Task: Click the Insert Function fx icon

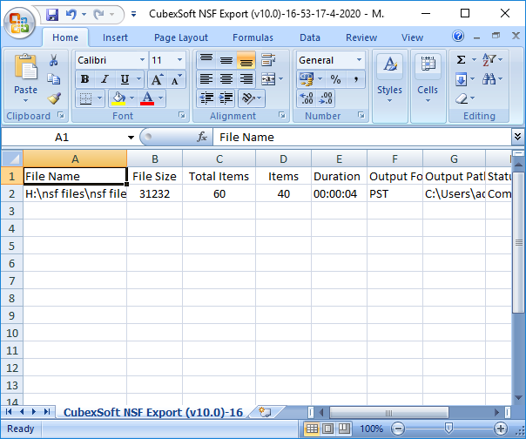Action: (x=202, y=137)
